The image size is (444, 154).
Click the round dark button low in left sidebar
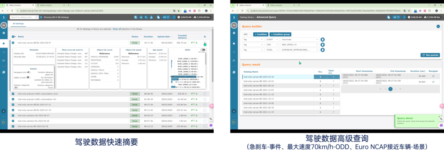[x=4, y=111]
